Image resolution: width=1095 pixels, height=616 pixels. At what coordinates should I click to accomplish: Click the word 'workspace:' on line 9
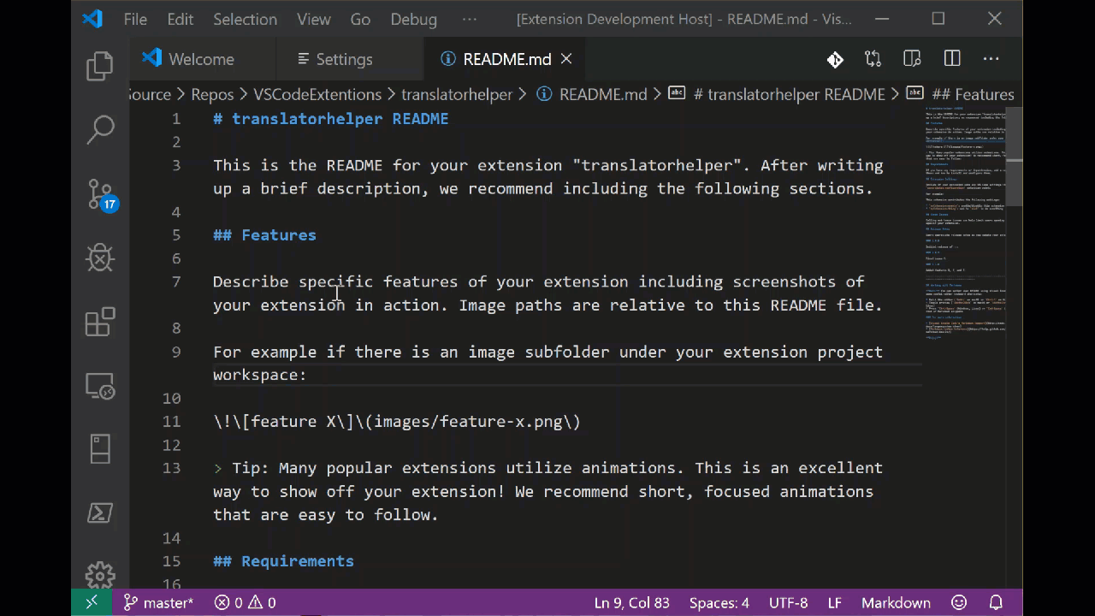click(x=260, y=375)
